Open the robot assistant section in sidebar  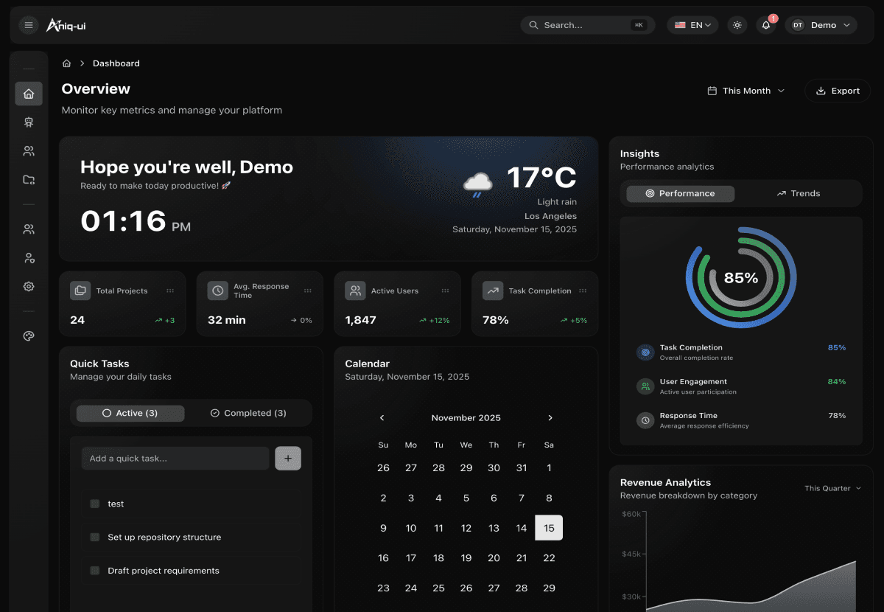point(29,122)
